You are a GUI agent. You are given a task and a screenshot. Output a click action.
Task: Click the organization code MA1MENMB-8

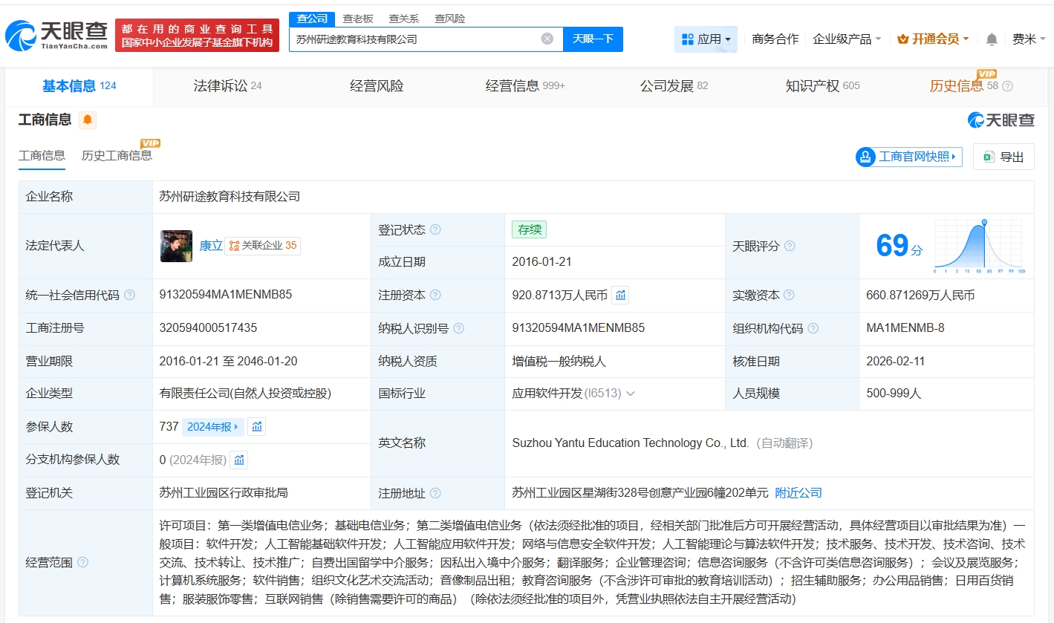pyautogui.click(x=905, y=328)
